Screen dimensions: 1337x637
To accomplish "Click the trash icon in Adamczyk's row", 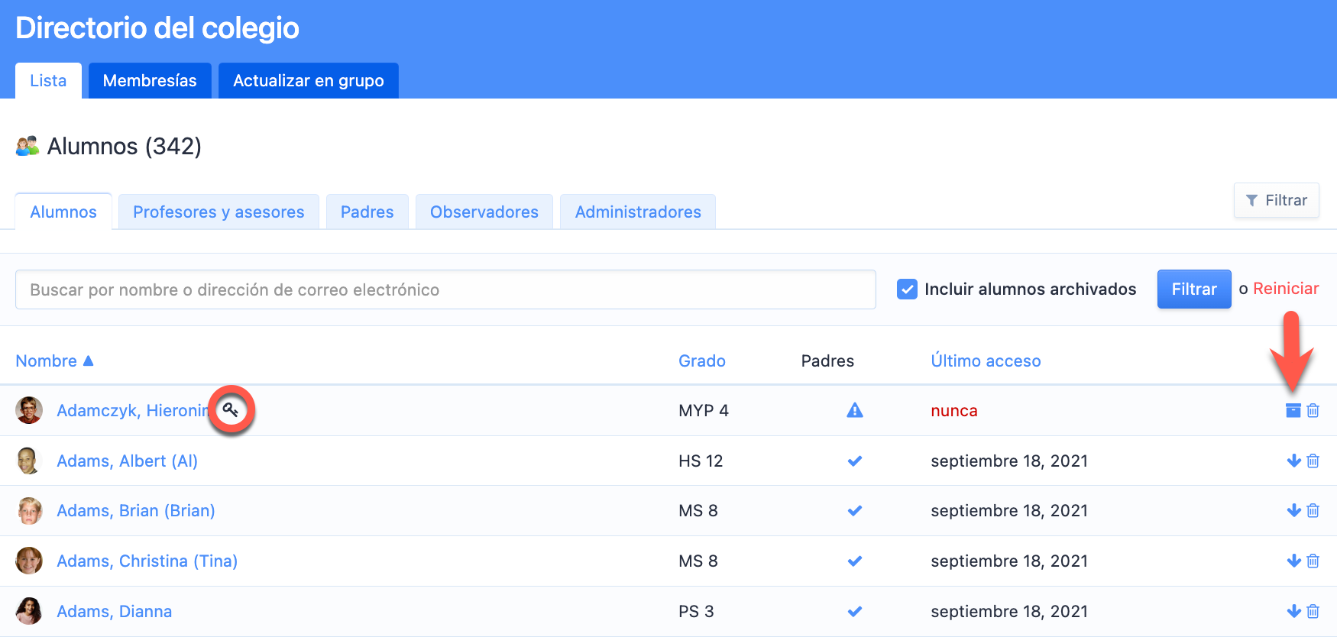I will pyautogui.click(x=1313, y=410).
